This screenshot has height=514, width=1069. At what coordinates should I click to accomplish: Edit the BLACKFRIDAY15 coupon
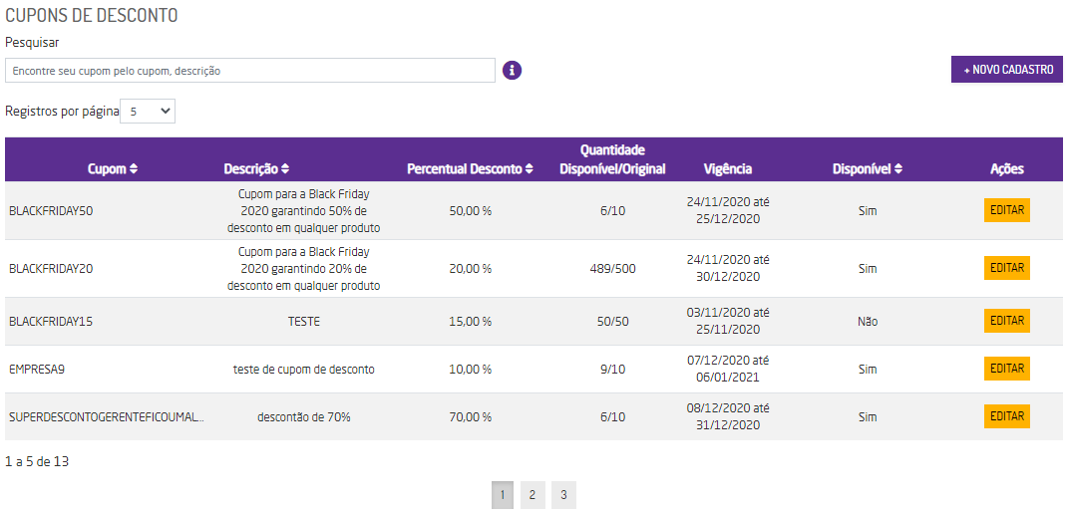[1006, 321]
